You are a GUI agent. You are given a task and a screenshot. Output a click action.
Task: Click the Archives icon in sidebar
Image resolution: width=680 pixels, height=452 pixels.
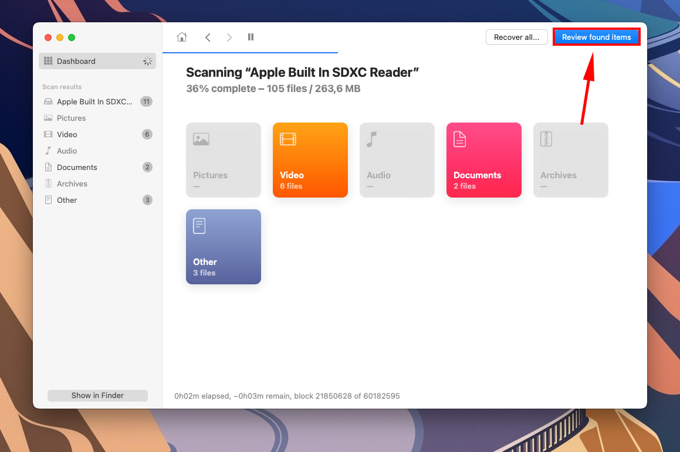pos(48,183)
